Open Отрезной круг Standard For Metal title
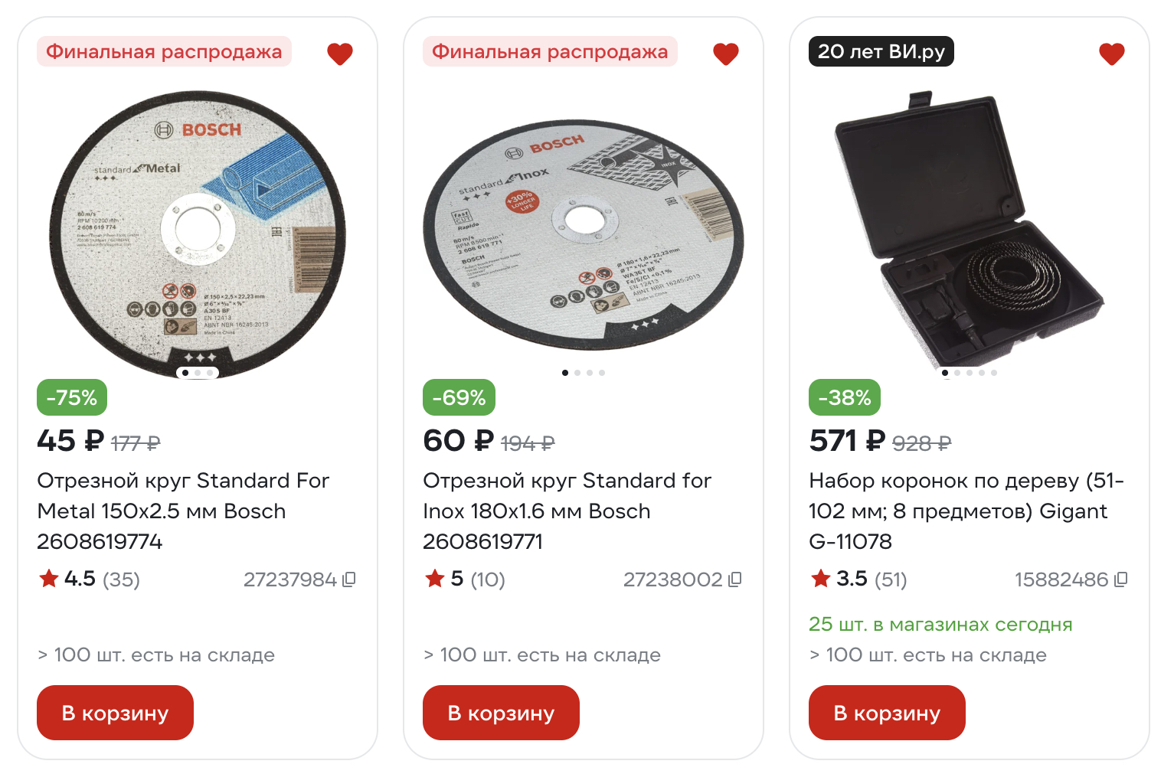 pyautogui.click(x=183, y=511)
